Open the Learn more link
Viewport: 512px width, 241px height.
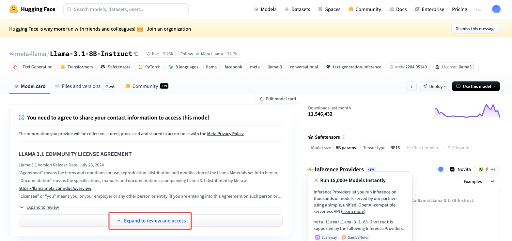(353, 212)
